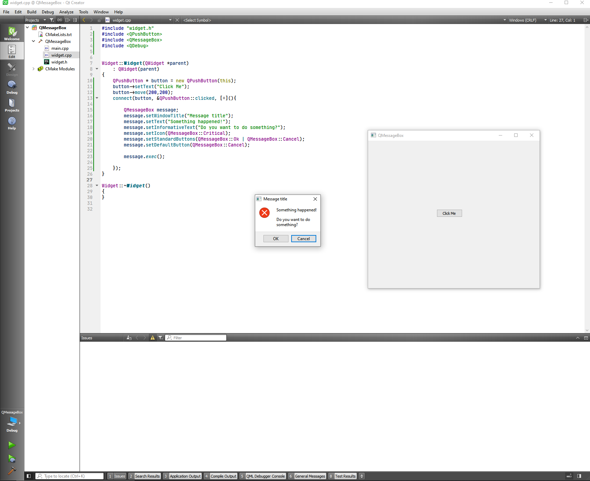Click the Line: 27, Col: 1 indicator
Viewport: 590px width, 481px height.
[563, 20]
